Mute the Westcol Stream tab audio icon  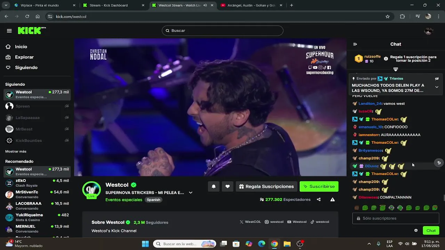205,5
